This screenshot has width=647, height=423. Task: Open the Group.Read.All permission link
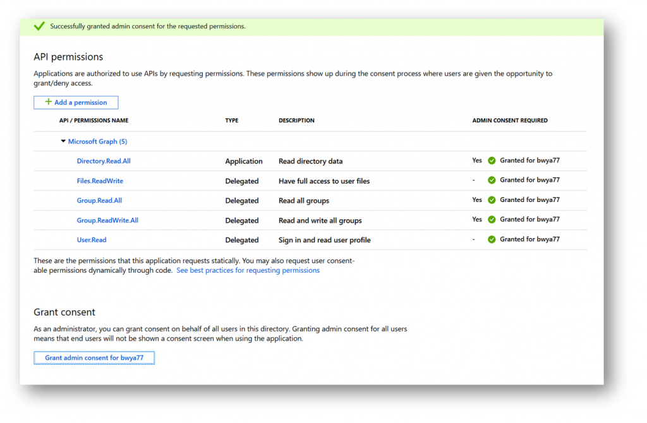99,201
